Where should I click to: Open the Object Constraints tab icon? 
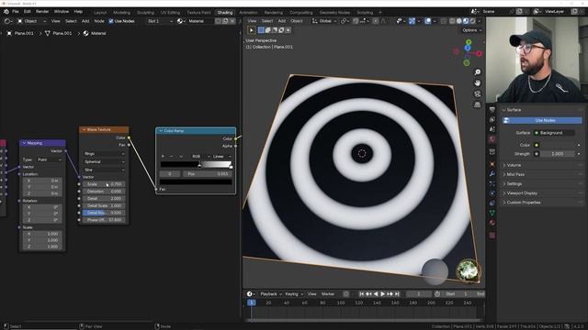[492, 203]
